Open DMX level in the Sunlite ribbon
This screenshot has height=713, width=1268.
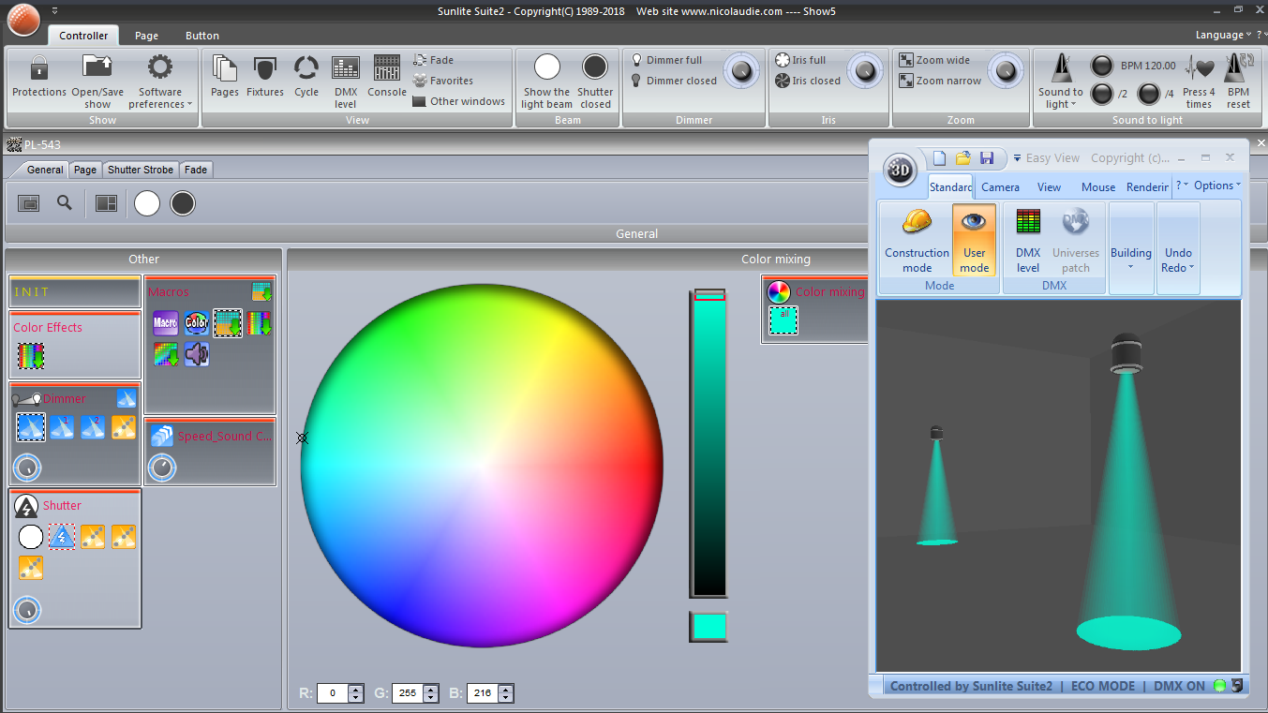point(346,82)
